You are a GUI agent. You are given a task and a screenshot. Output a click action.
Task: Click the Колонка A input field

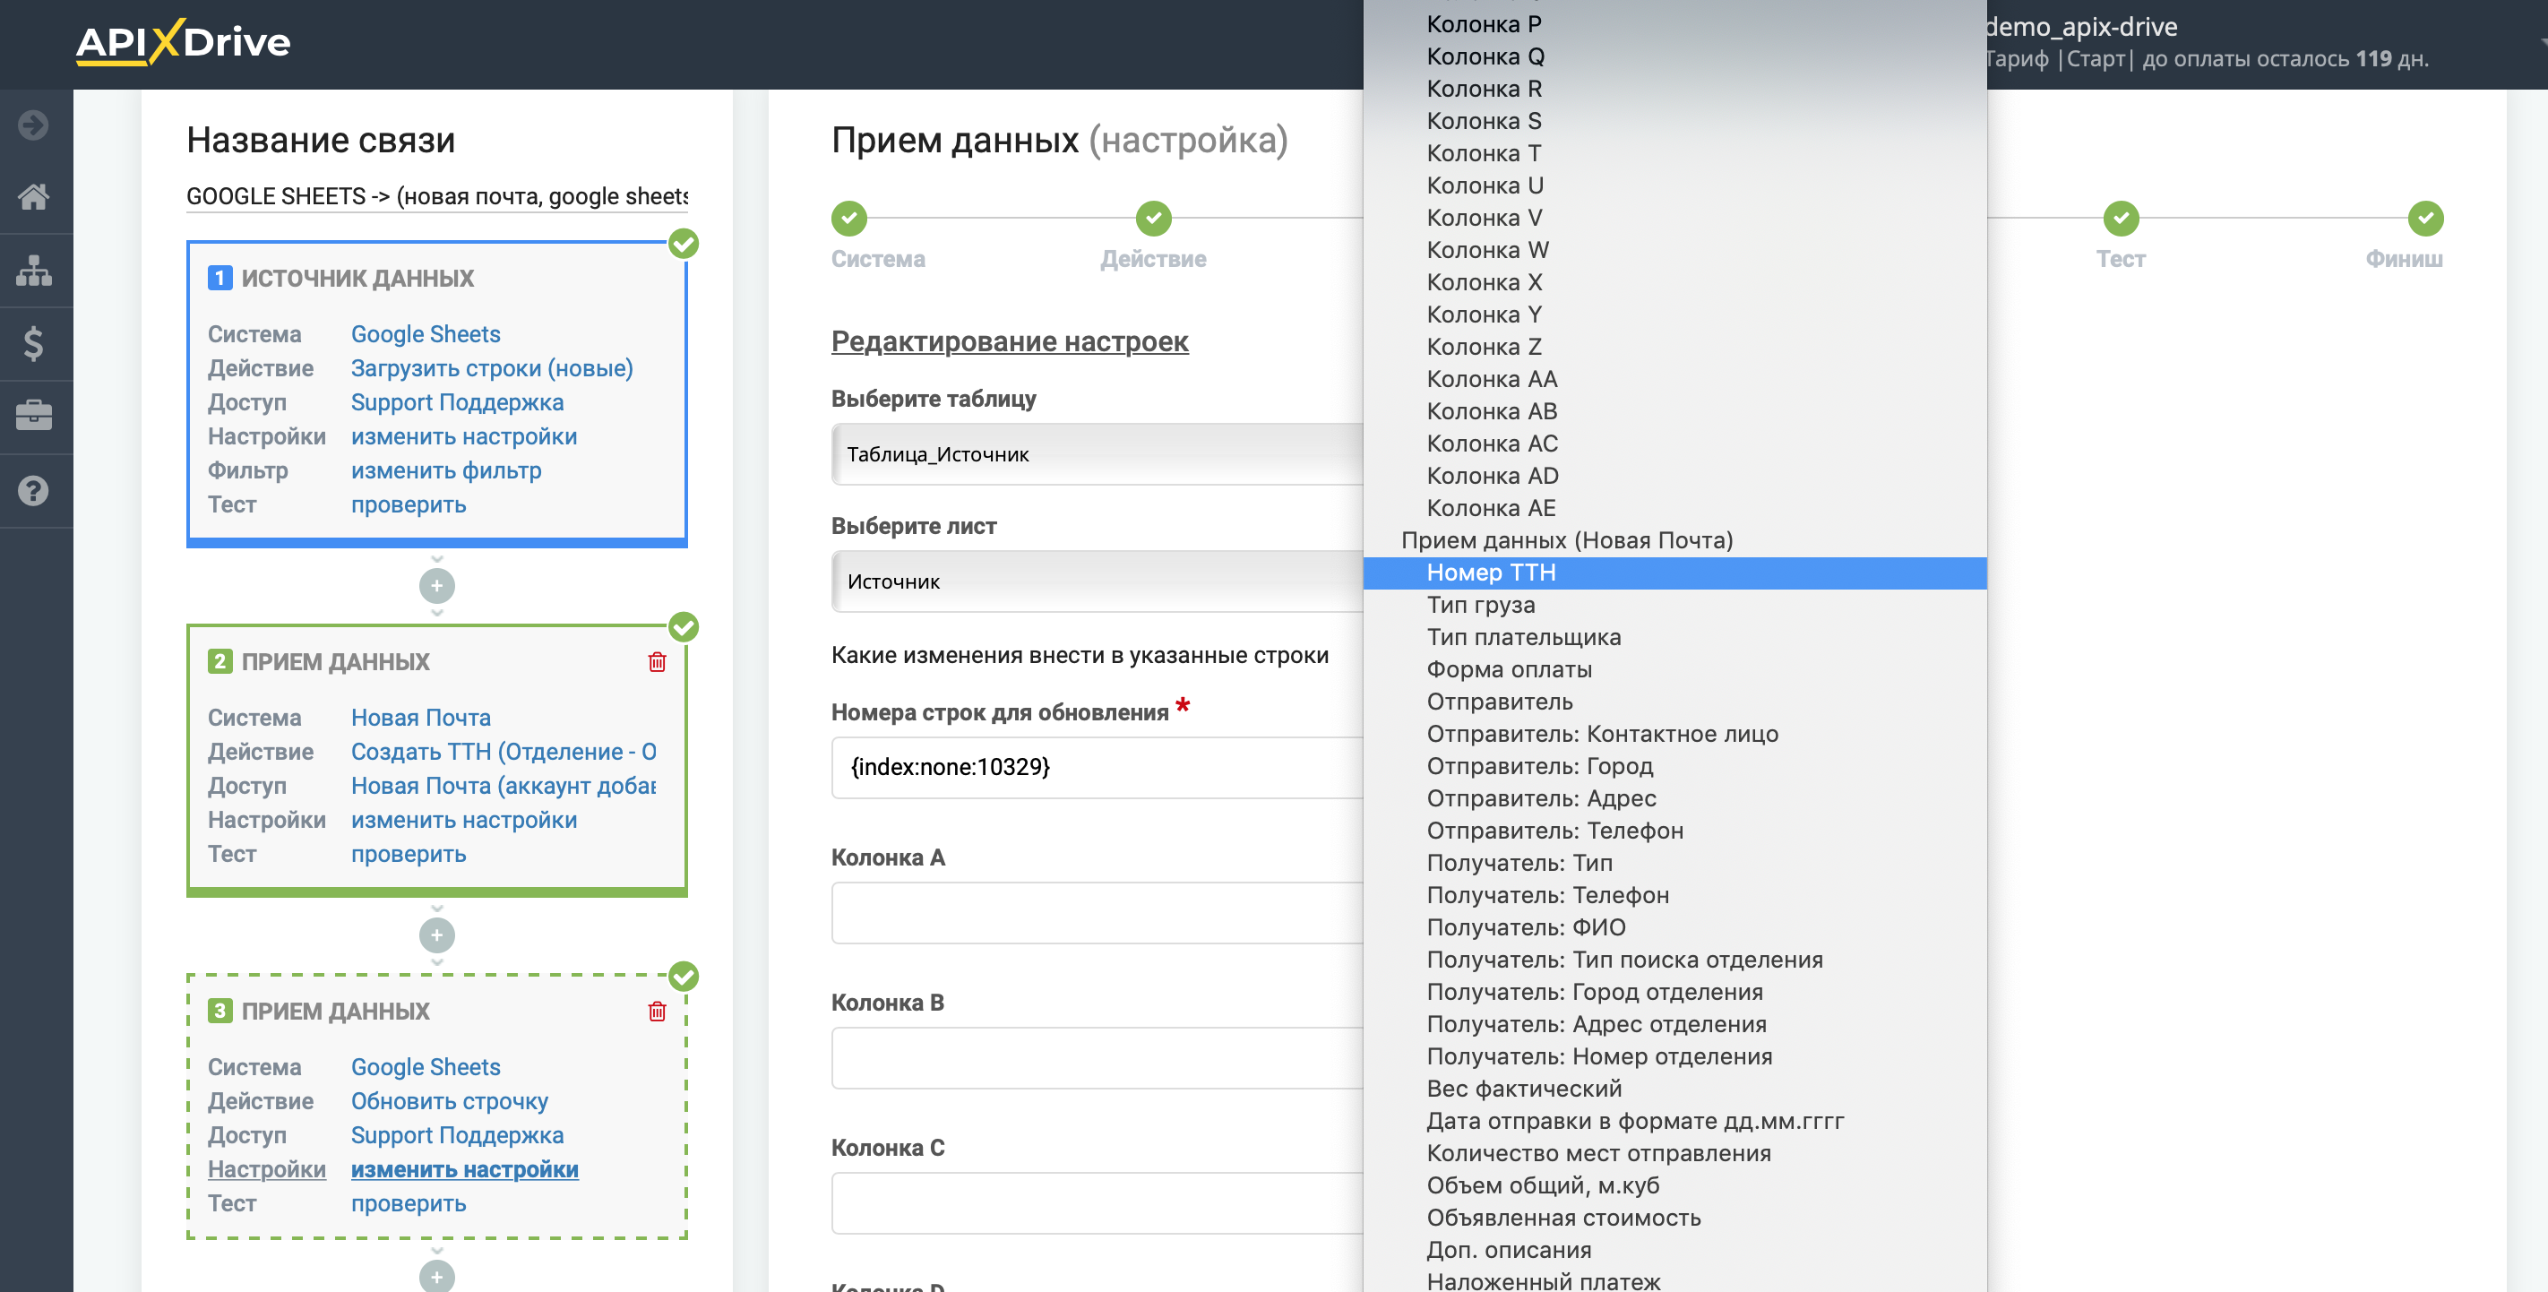pyautogui.click(x=1097, y=912)
